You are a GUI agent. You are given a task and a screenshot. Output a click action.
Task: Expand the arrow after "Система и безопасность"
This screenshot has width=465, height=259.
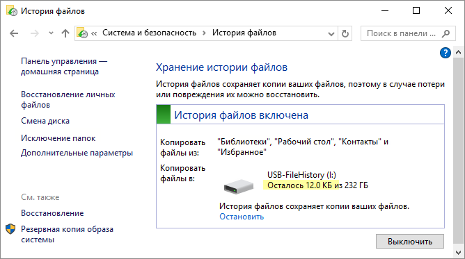(x=204, y=33)
